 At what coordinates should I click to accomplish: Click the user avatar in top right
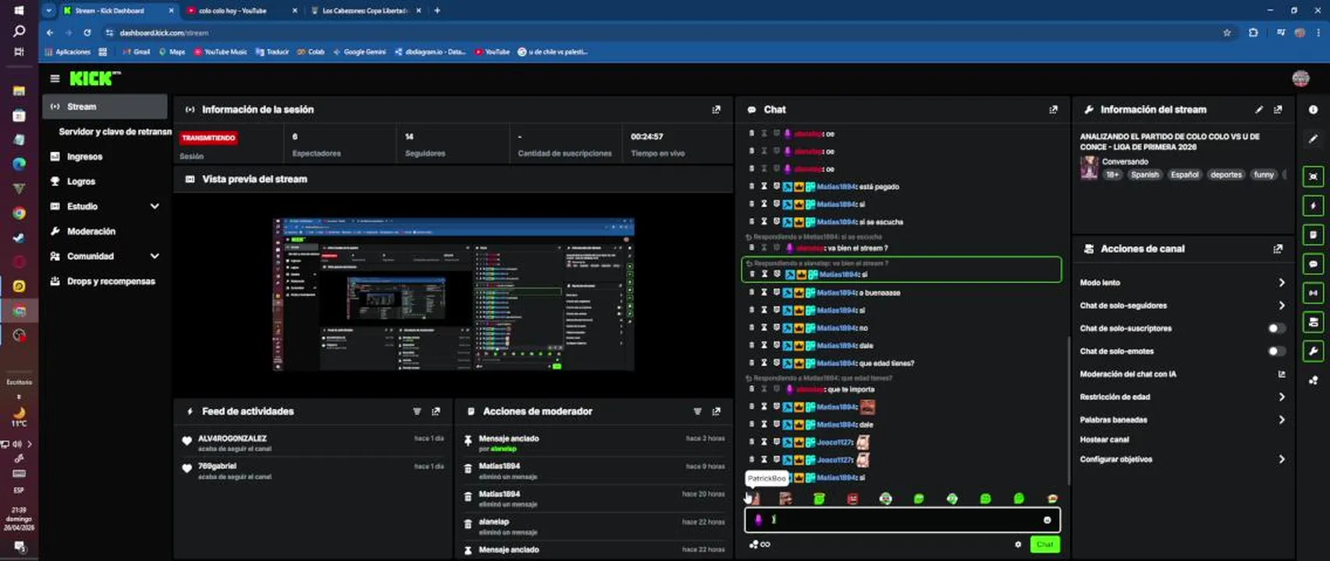tap(1300, 78)
